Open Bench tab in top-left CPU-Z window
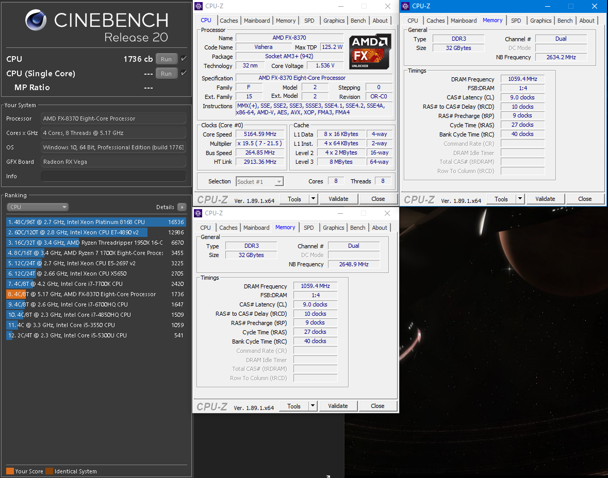 tap(358, 21)
